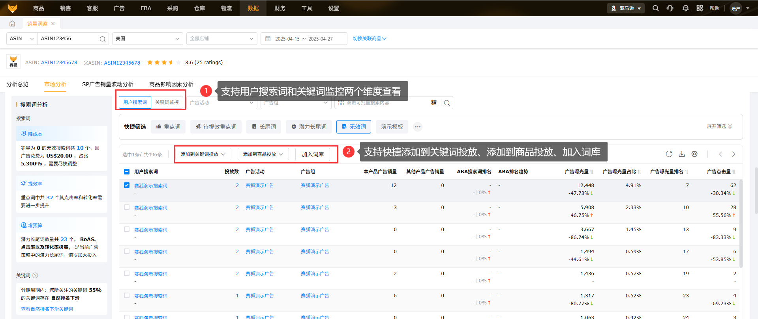
Task: Toggle the select-all checkbox in table header
Action: (x=127, y=172)
